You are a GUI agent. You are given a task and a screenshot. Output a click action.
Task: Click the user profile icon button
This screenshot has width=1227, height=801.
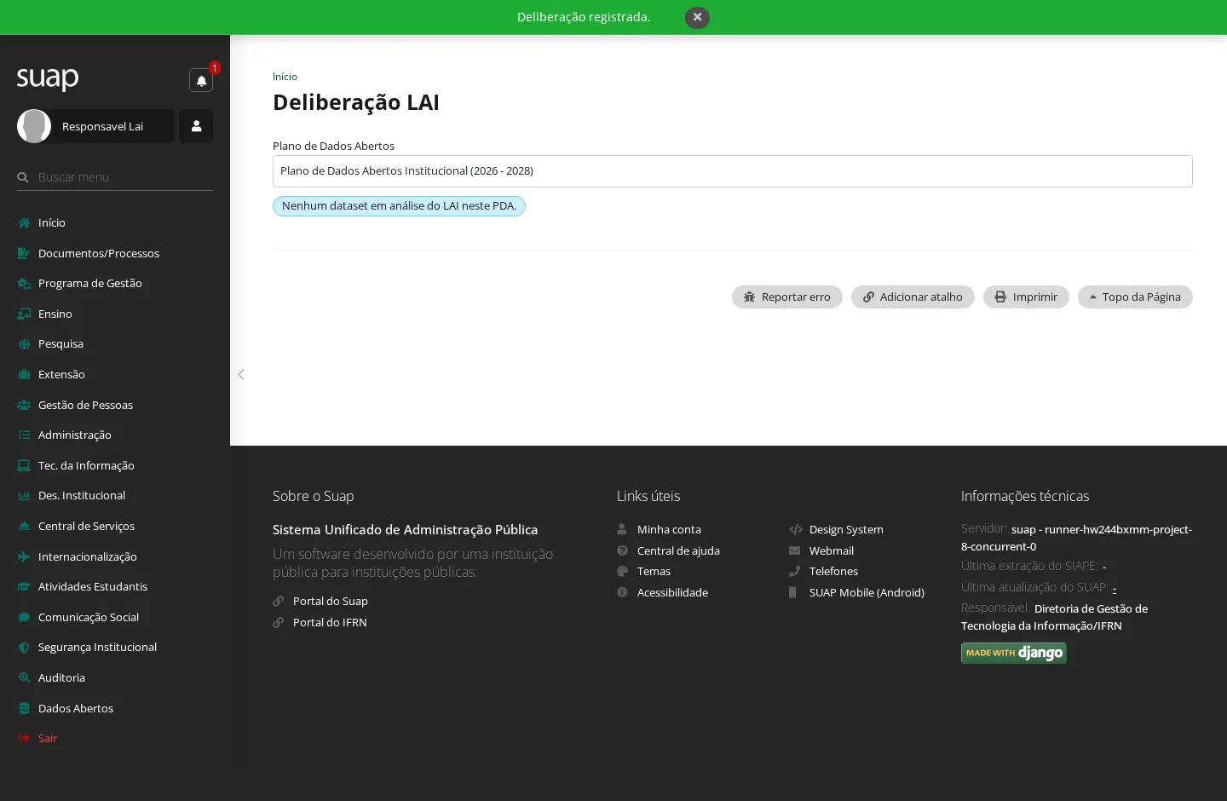[x=196, y=126]
